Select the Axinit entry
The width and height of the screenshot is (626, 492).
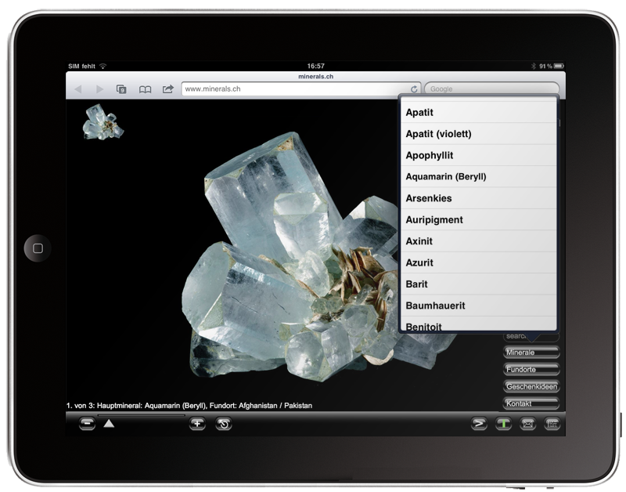[478, 241]
